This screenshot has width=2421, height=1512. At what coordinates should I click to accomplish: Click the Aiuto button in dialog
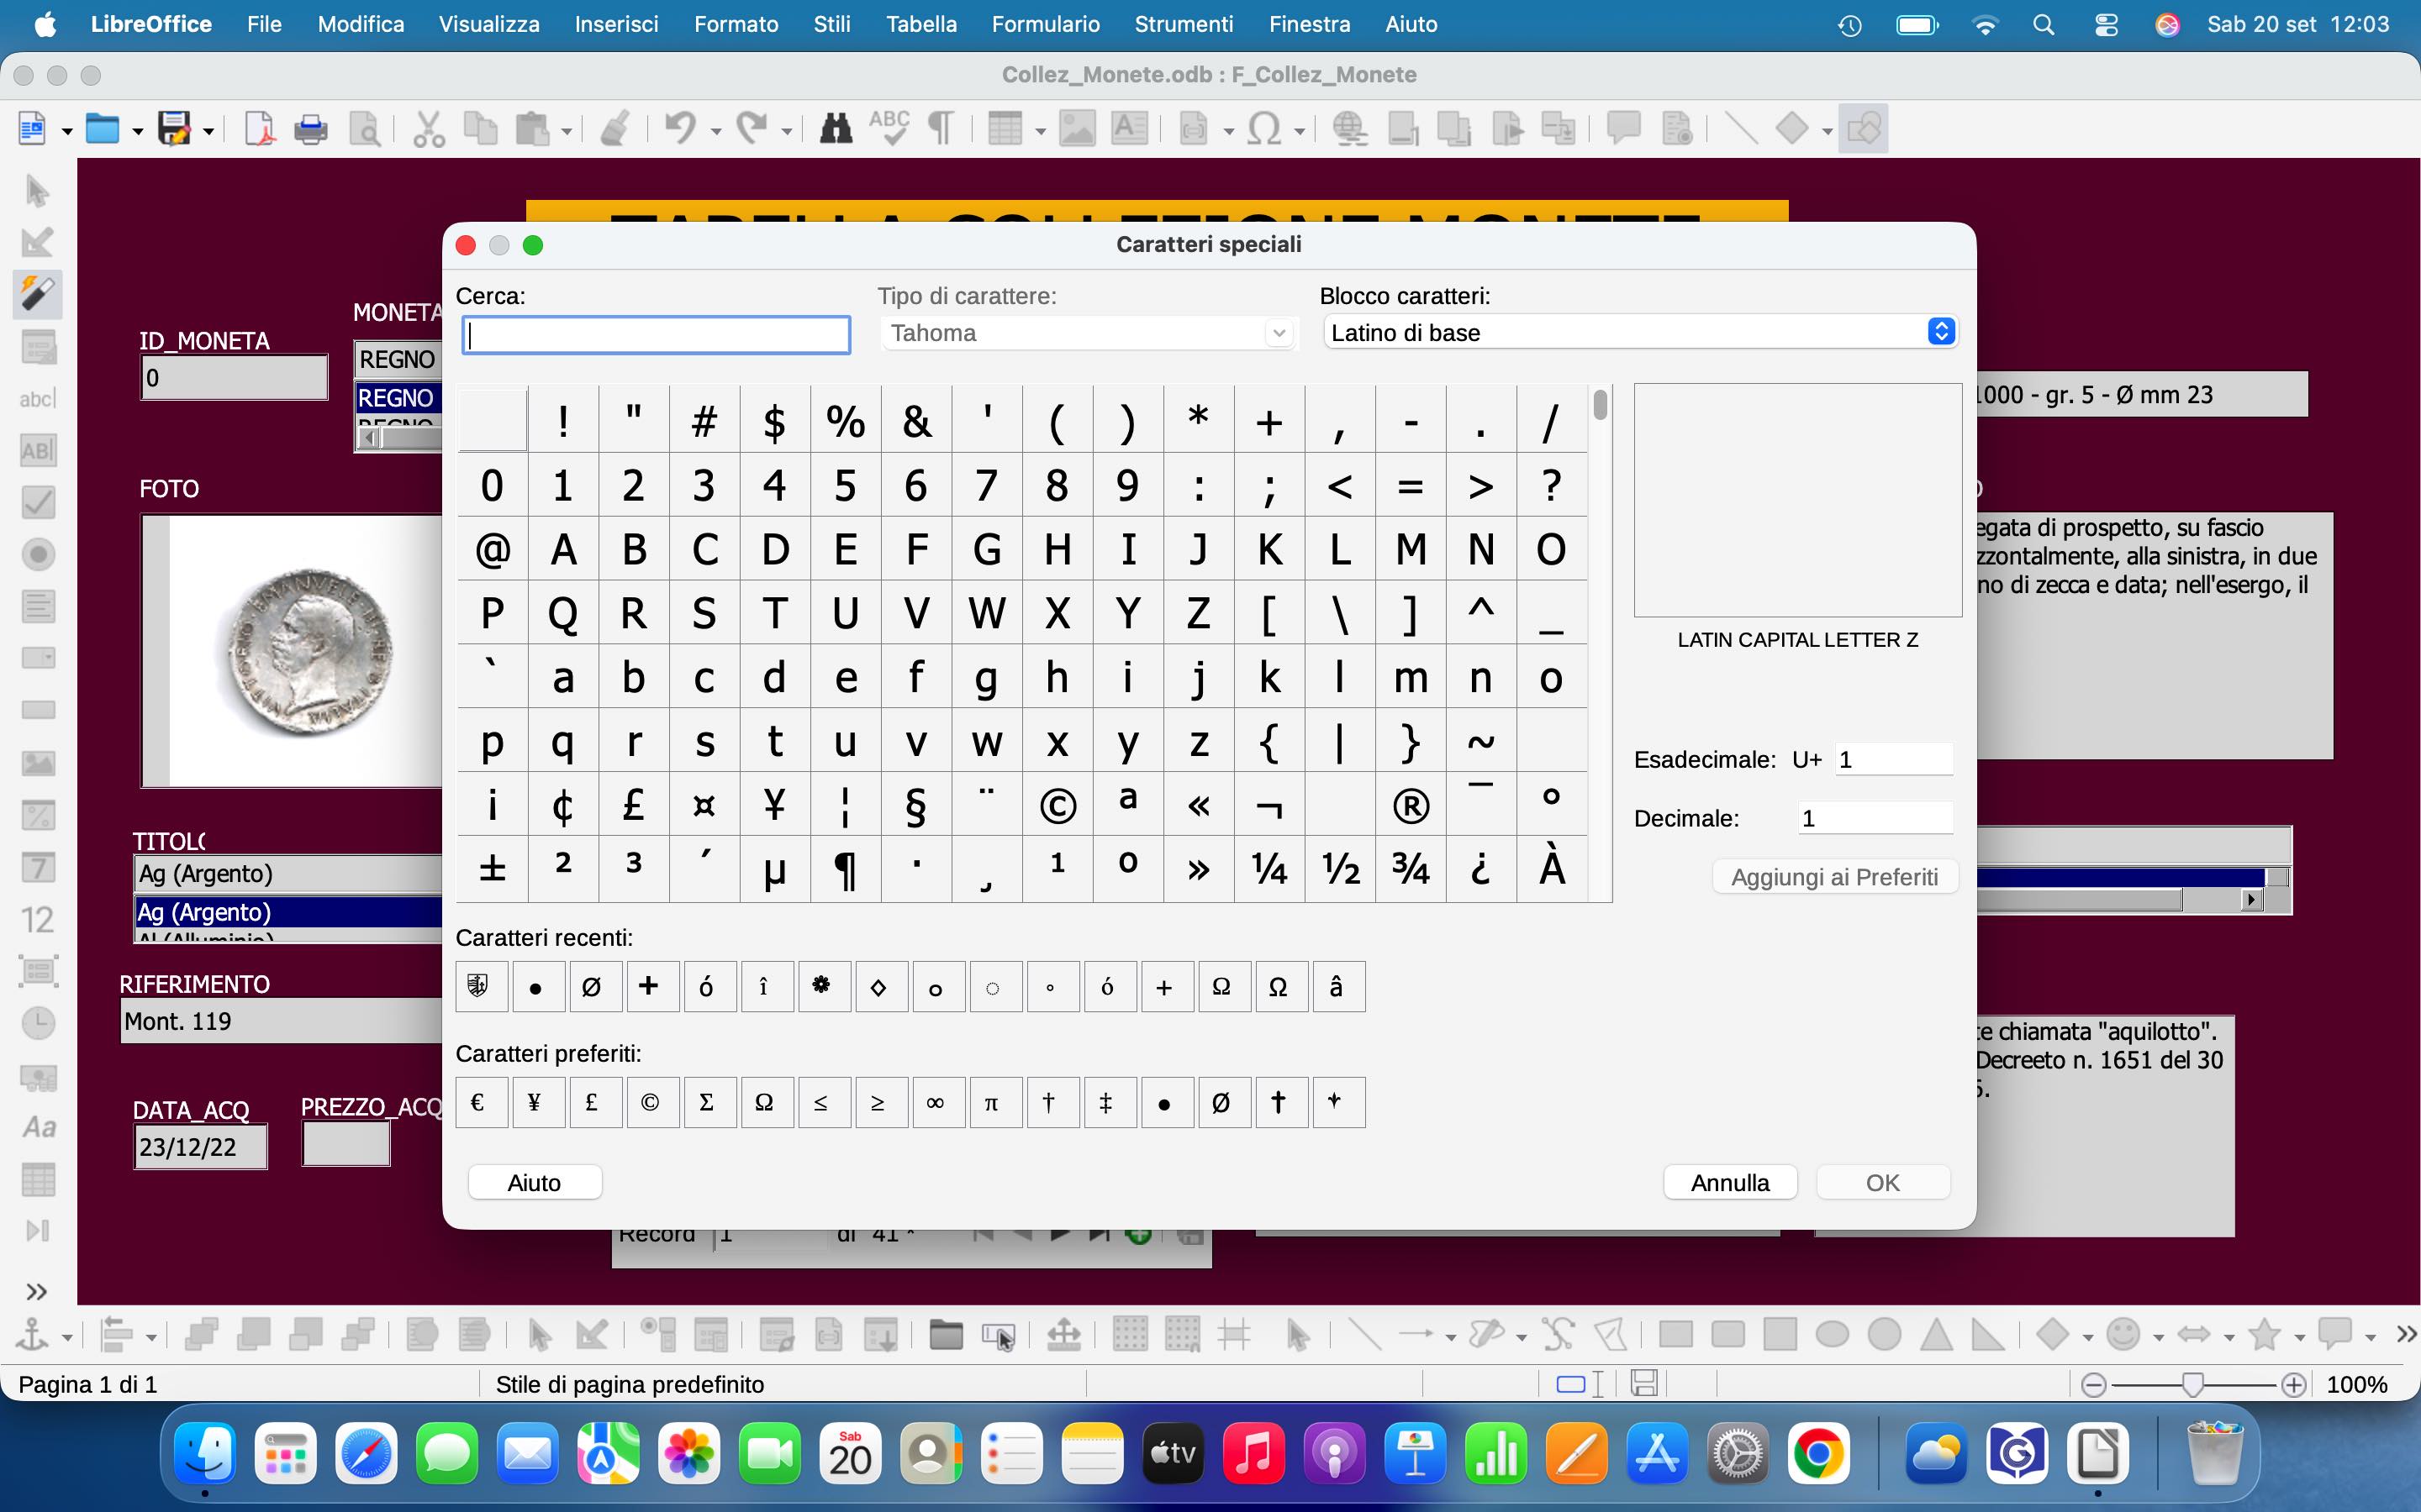535,1182
